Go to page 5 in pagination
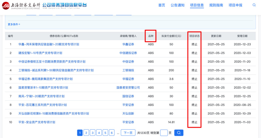The image size is (261, 138). click(x=105, y=133)
